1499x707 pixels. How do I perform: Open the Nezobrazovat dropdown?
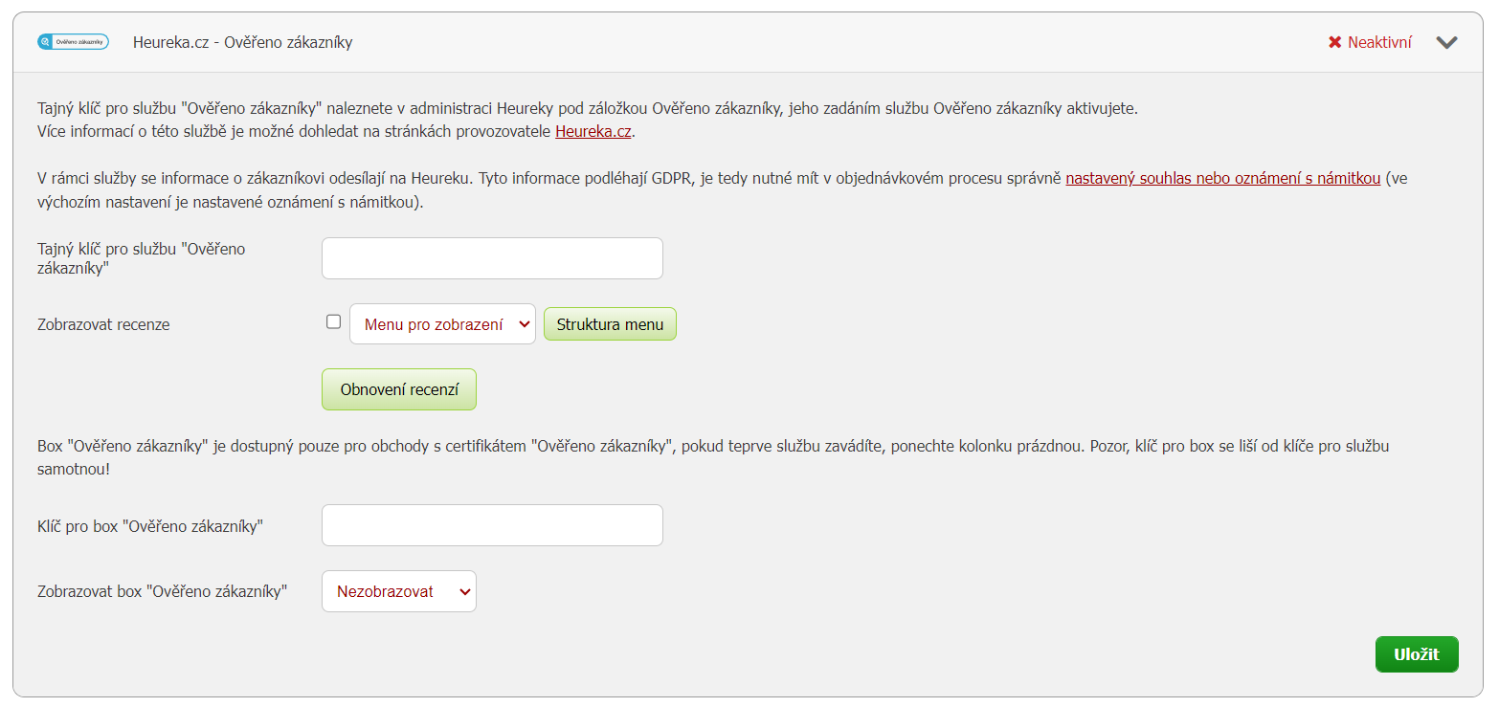(x=398, y=591)
